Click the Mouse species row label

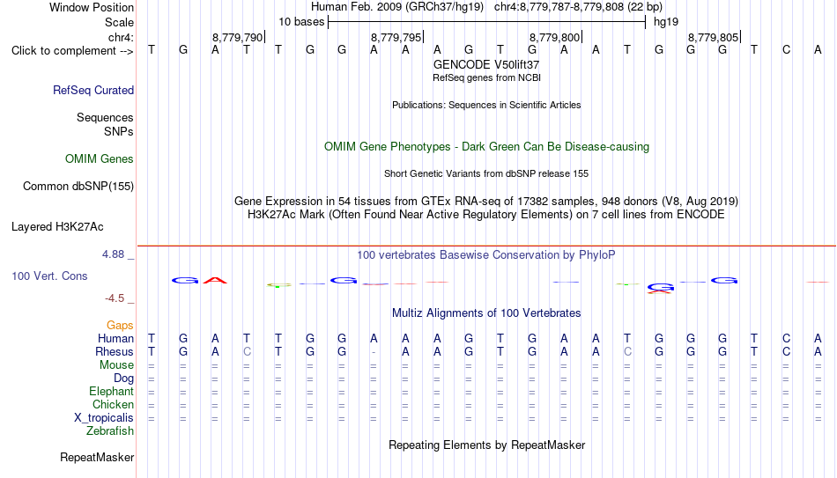pyautogui.click(x=116, y=365)
